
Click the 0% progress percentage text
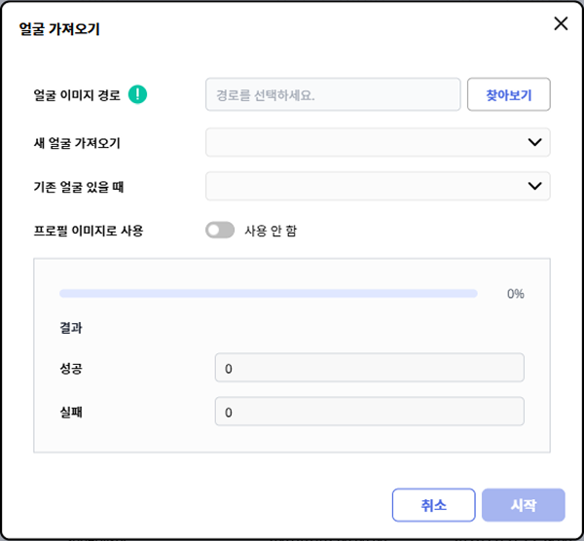(515, 294)
